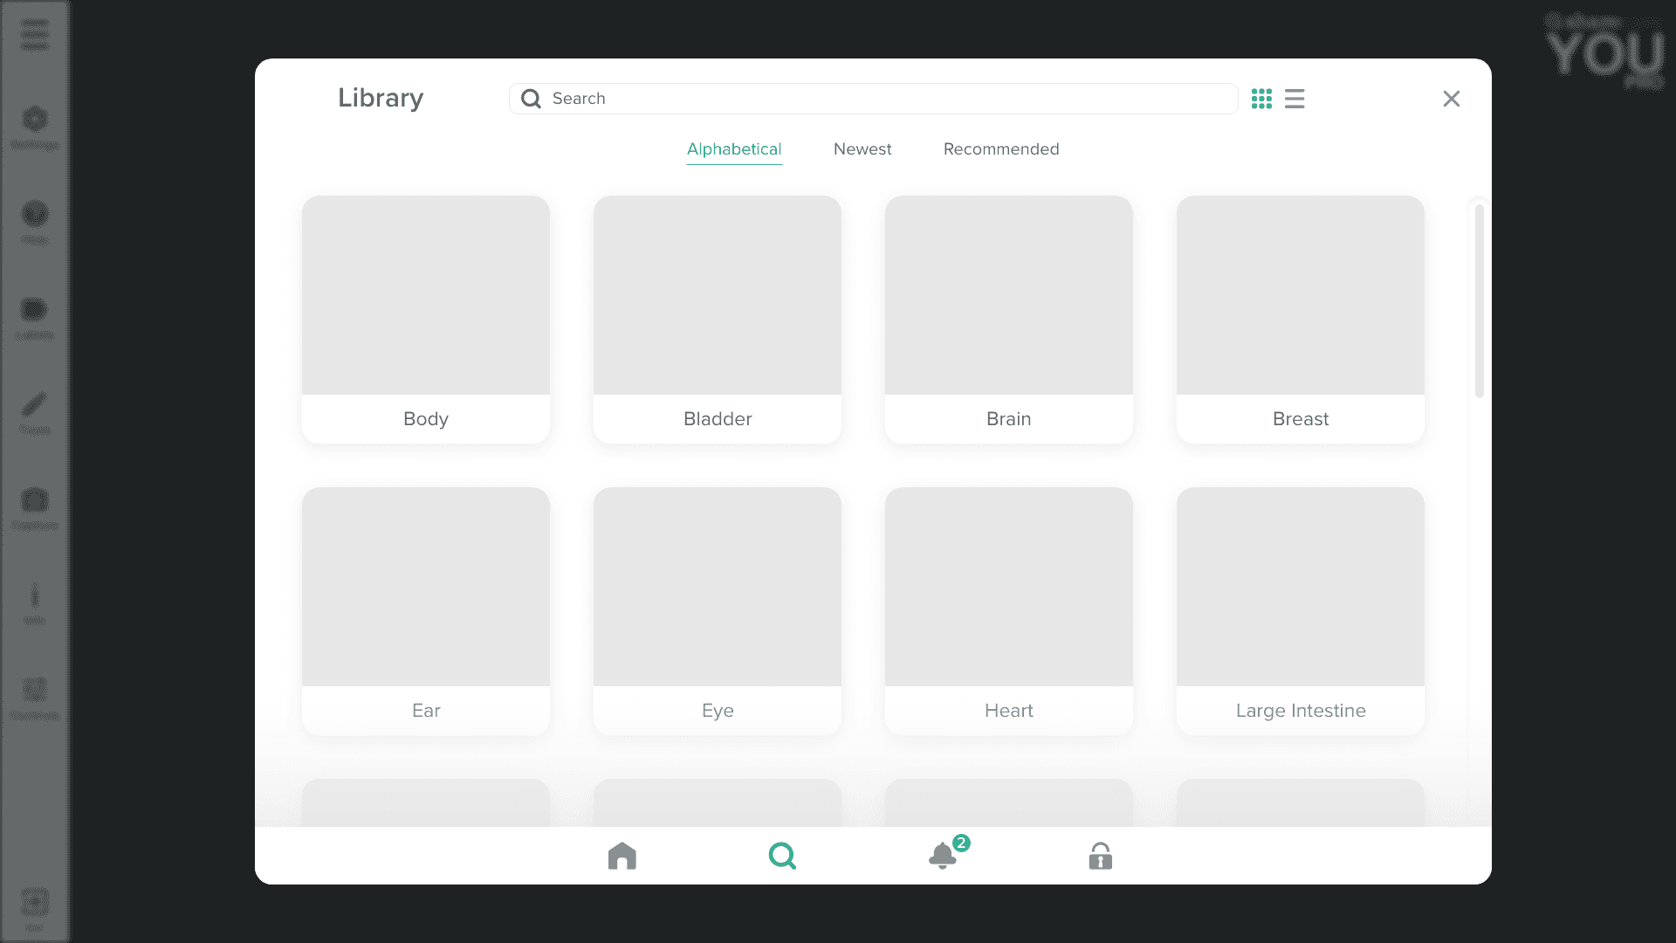The height and width of the screenshot is (943, 1676).
Task: Select the Heart library item
Action: (x=1009, y=611)
